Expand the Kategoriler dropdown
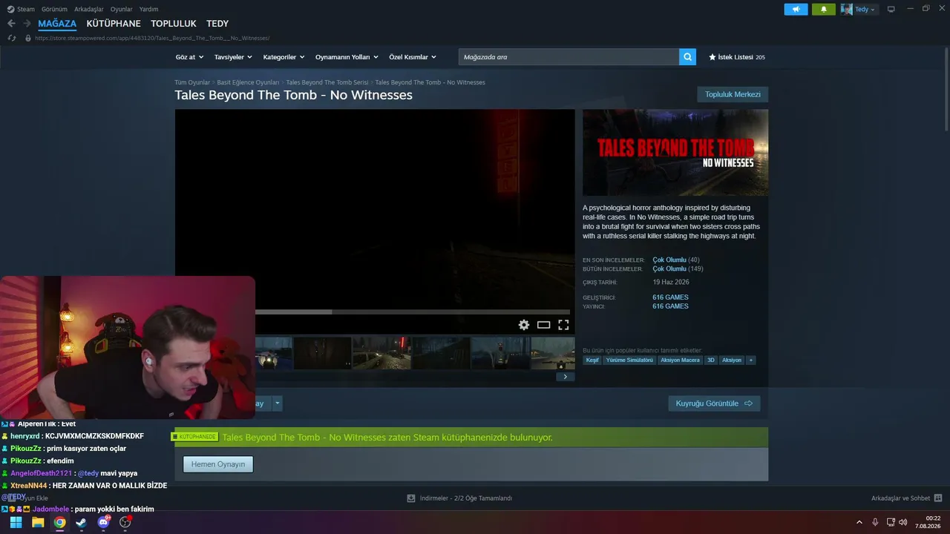The width and height of the screenshot is (950, 534). pos(284,57)
